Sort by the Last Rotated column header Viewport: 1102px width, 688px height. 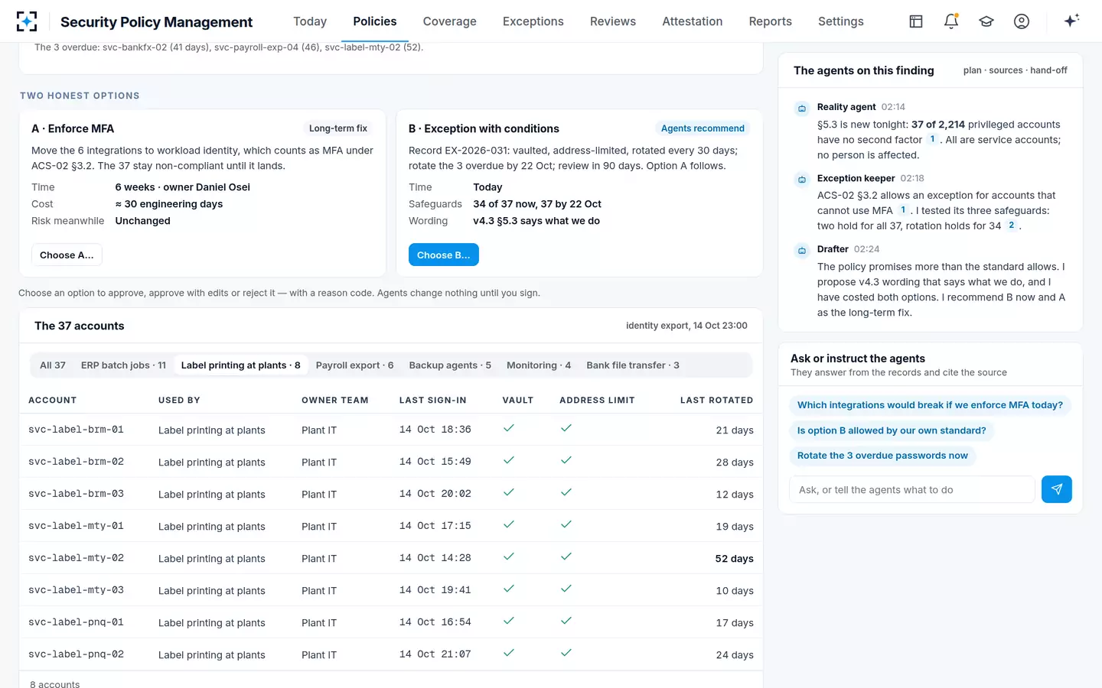[716, 401]
